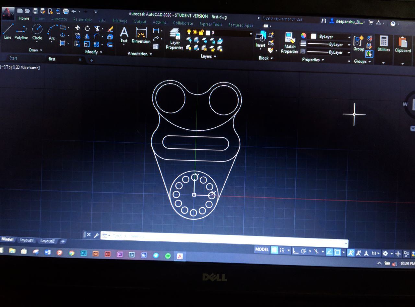Open the Output ribbon tab
Screen dimensions: 415x307
click(140, 22)
